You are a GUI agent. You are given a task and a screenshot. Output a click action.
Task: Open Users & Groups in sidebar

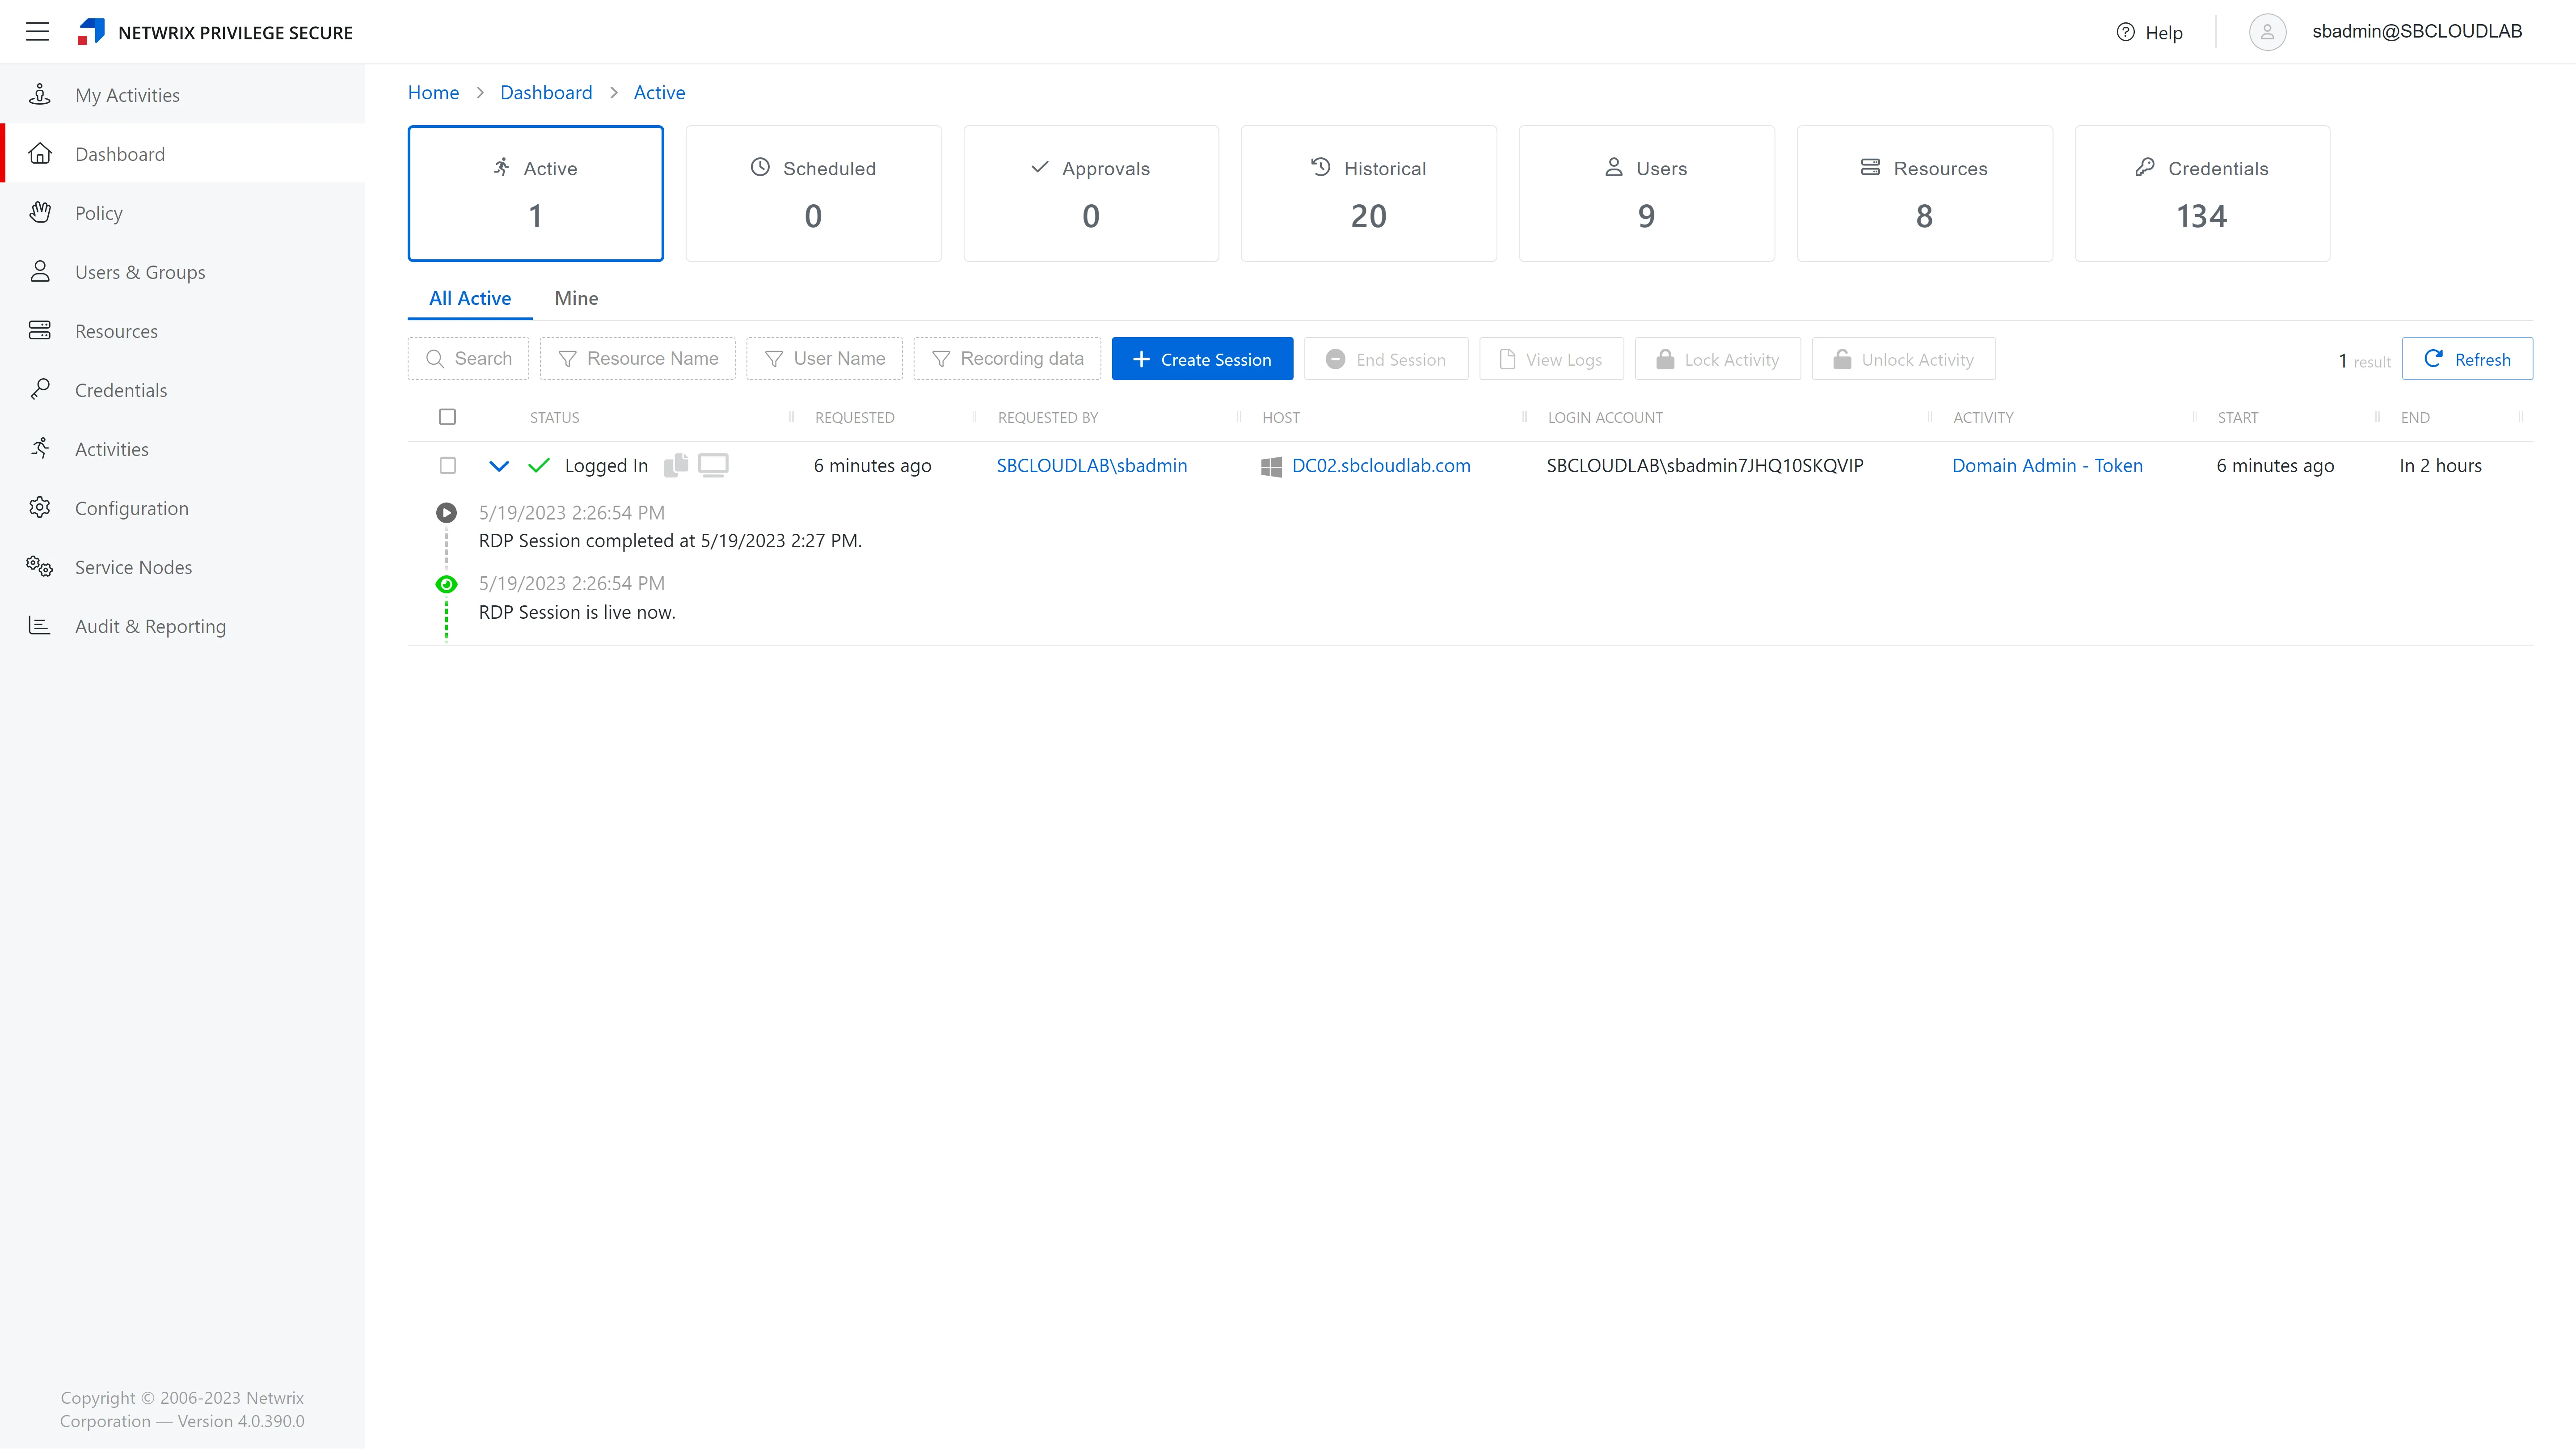point(182,272)
